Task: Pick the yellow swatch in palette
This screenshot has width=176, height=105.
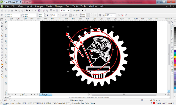Action: click(x=175, y=57)
